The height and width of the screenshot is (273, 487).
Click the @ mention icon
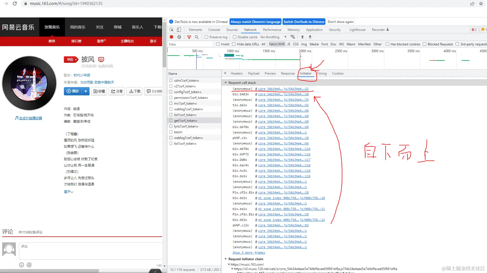pyautogui.click(x=29, y=265)
